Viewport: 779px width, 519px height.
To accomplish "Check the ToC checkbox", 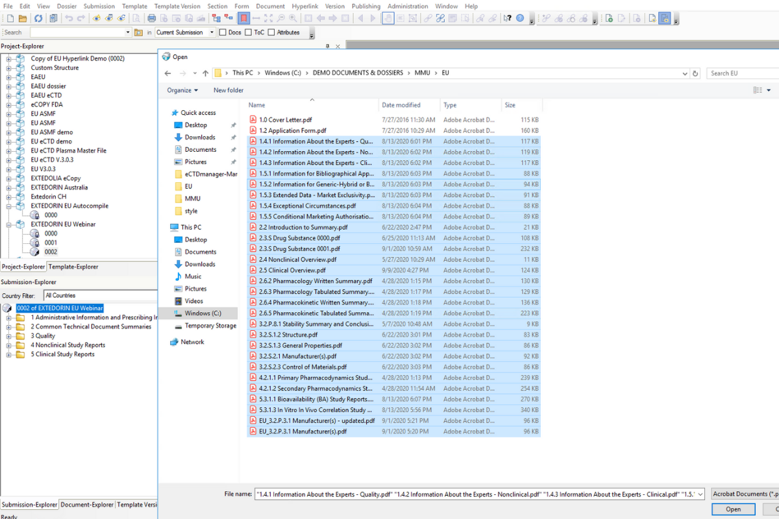I will point(249,32).
